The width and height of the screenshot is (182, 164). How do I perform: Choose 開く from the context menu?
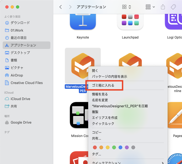pos(128,71)
